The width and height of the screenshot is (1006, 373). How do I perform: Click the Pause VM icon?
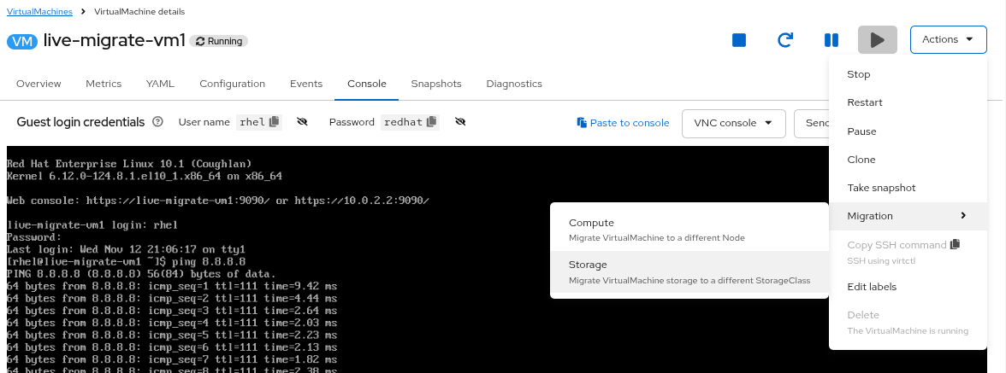[x=831, y=40]
